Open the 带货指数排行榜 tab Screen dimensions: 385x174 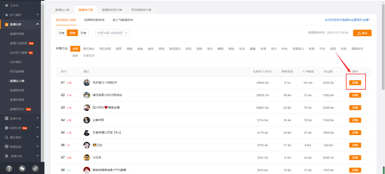(141, 10)
